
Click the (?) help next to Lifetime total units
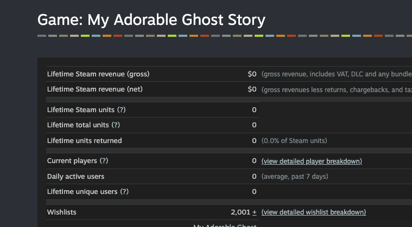pyautogui.click(x=116, y=125)
